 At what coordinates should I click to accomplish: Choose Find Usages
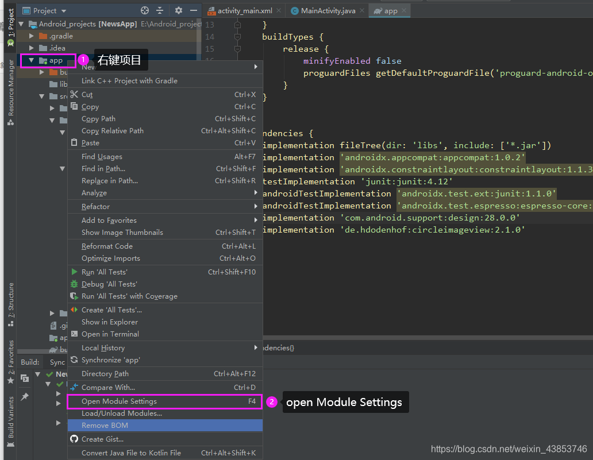click(x=165, y=156)
